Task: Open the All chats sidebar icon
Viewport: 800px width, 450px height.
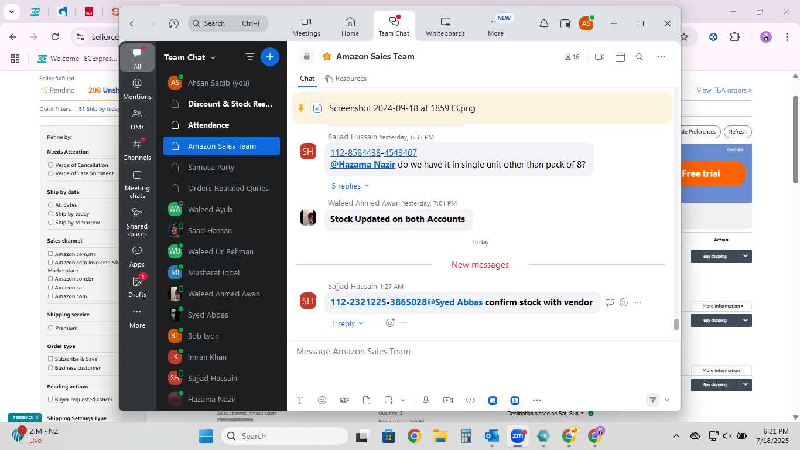Action: (137, 57)
